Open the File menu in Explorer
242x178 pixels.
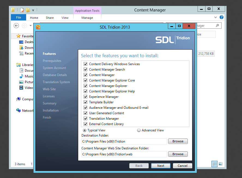pyautogui.click(x=19, y=17)
